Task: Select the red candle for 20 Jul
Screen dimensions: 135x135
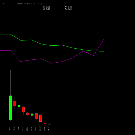Action: (23, 109)
